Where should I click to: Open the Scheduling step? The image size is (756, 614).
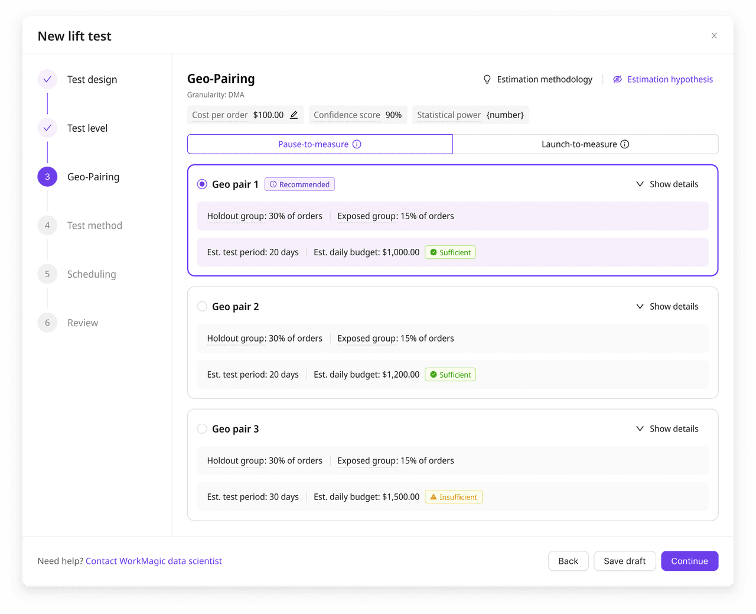(x=92, y=274)
